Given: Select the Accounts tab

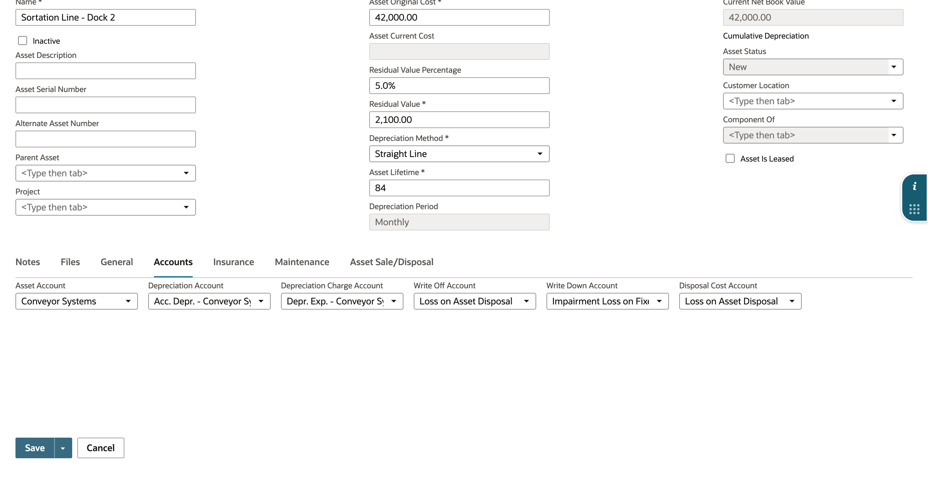Looking at the screenshot, I should pos(173,262).
